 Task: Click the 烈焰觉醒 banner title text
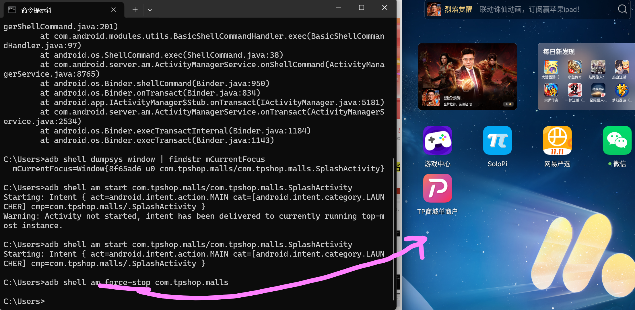tap(452, 98)
